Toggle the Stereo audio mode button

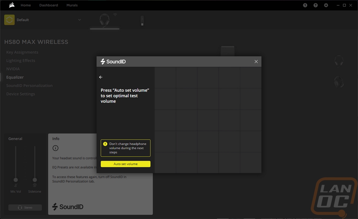(x=25, y=207)
